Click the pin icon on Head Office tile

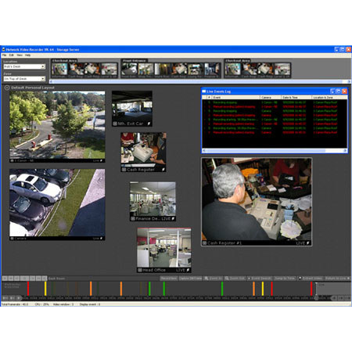coord(188,270)
